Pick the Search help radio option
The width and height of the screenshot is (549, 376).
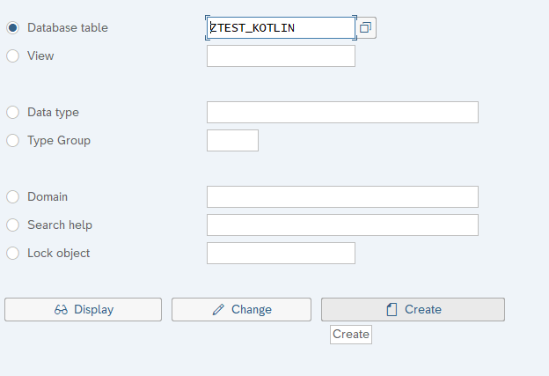click(x=12, y=225)
